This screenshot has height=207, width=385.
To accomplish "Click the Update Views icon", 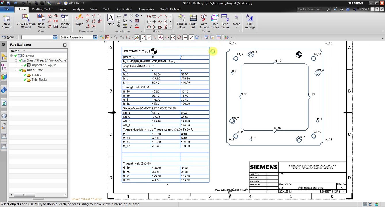I will [65, 22].
